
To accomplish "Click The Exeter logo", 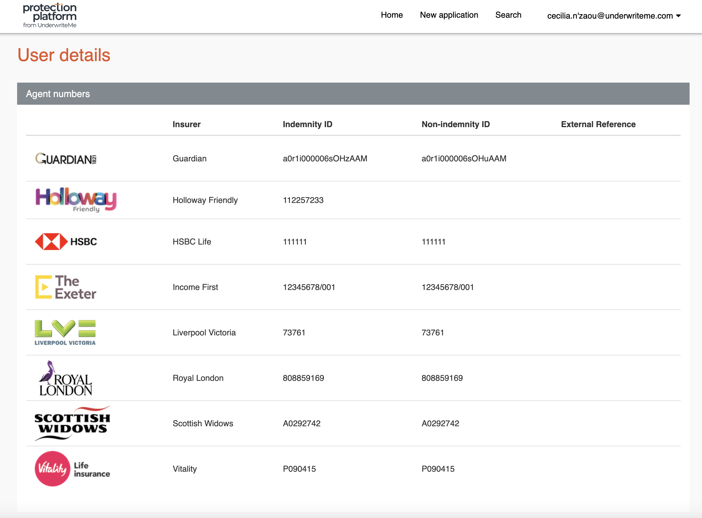I will pos(65,287).
